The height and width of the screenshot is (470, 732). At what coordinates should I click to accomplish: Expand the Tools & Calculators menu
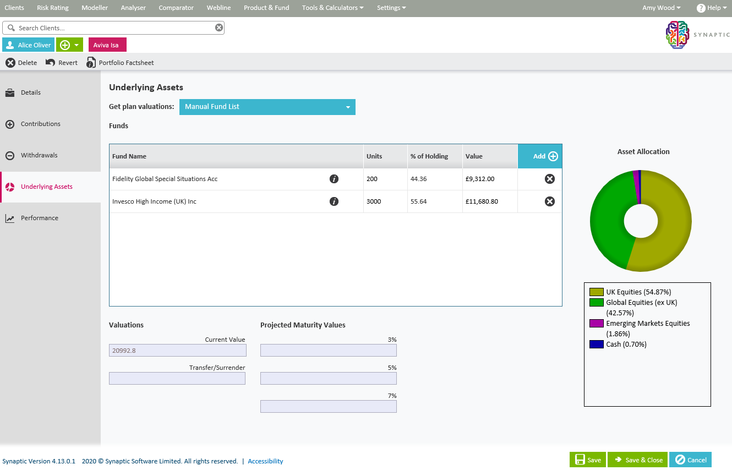point(332,8)
